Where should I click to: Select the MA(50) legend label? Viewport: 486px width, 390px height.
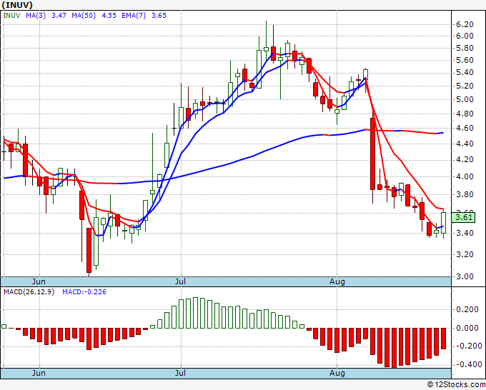tap(84, 16)
